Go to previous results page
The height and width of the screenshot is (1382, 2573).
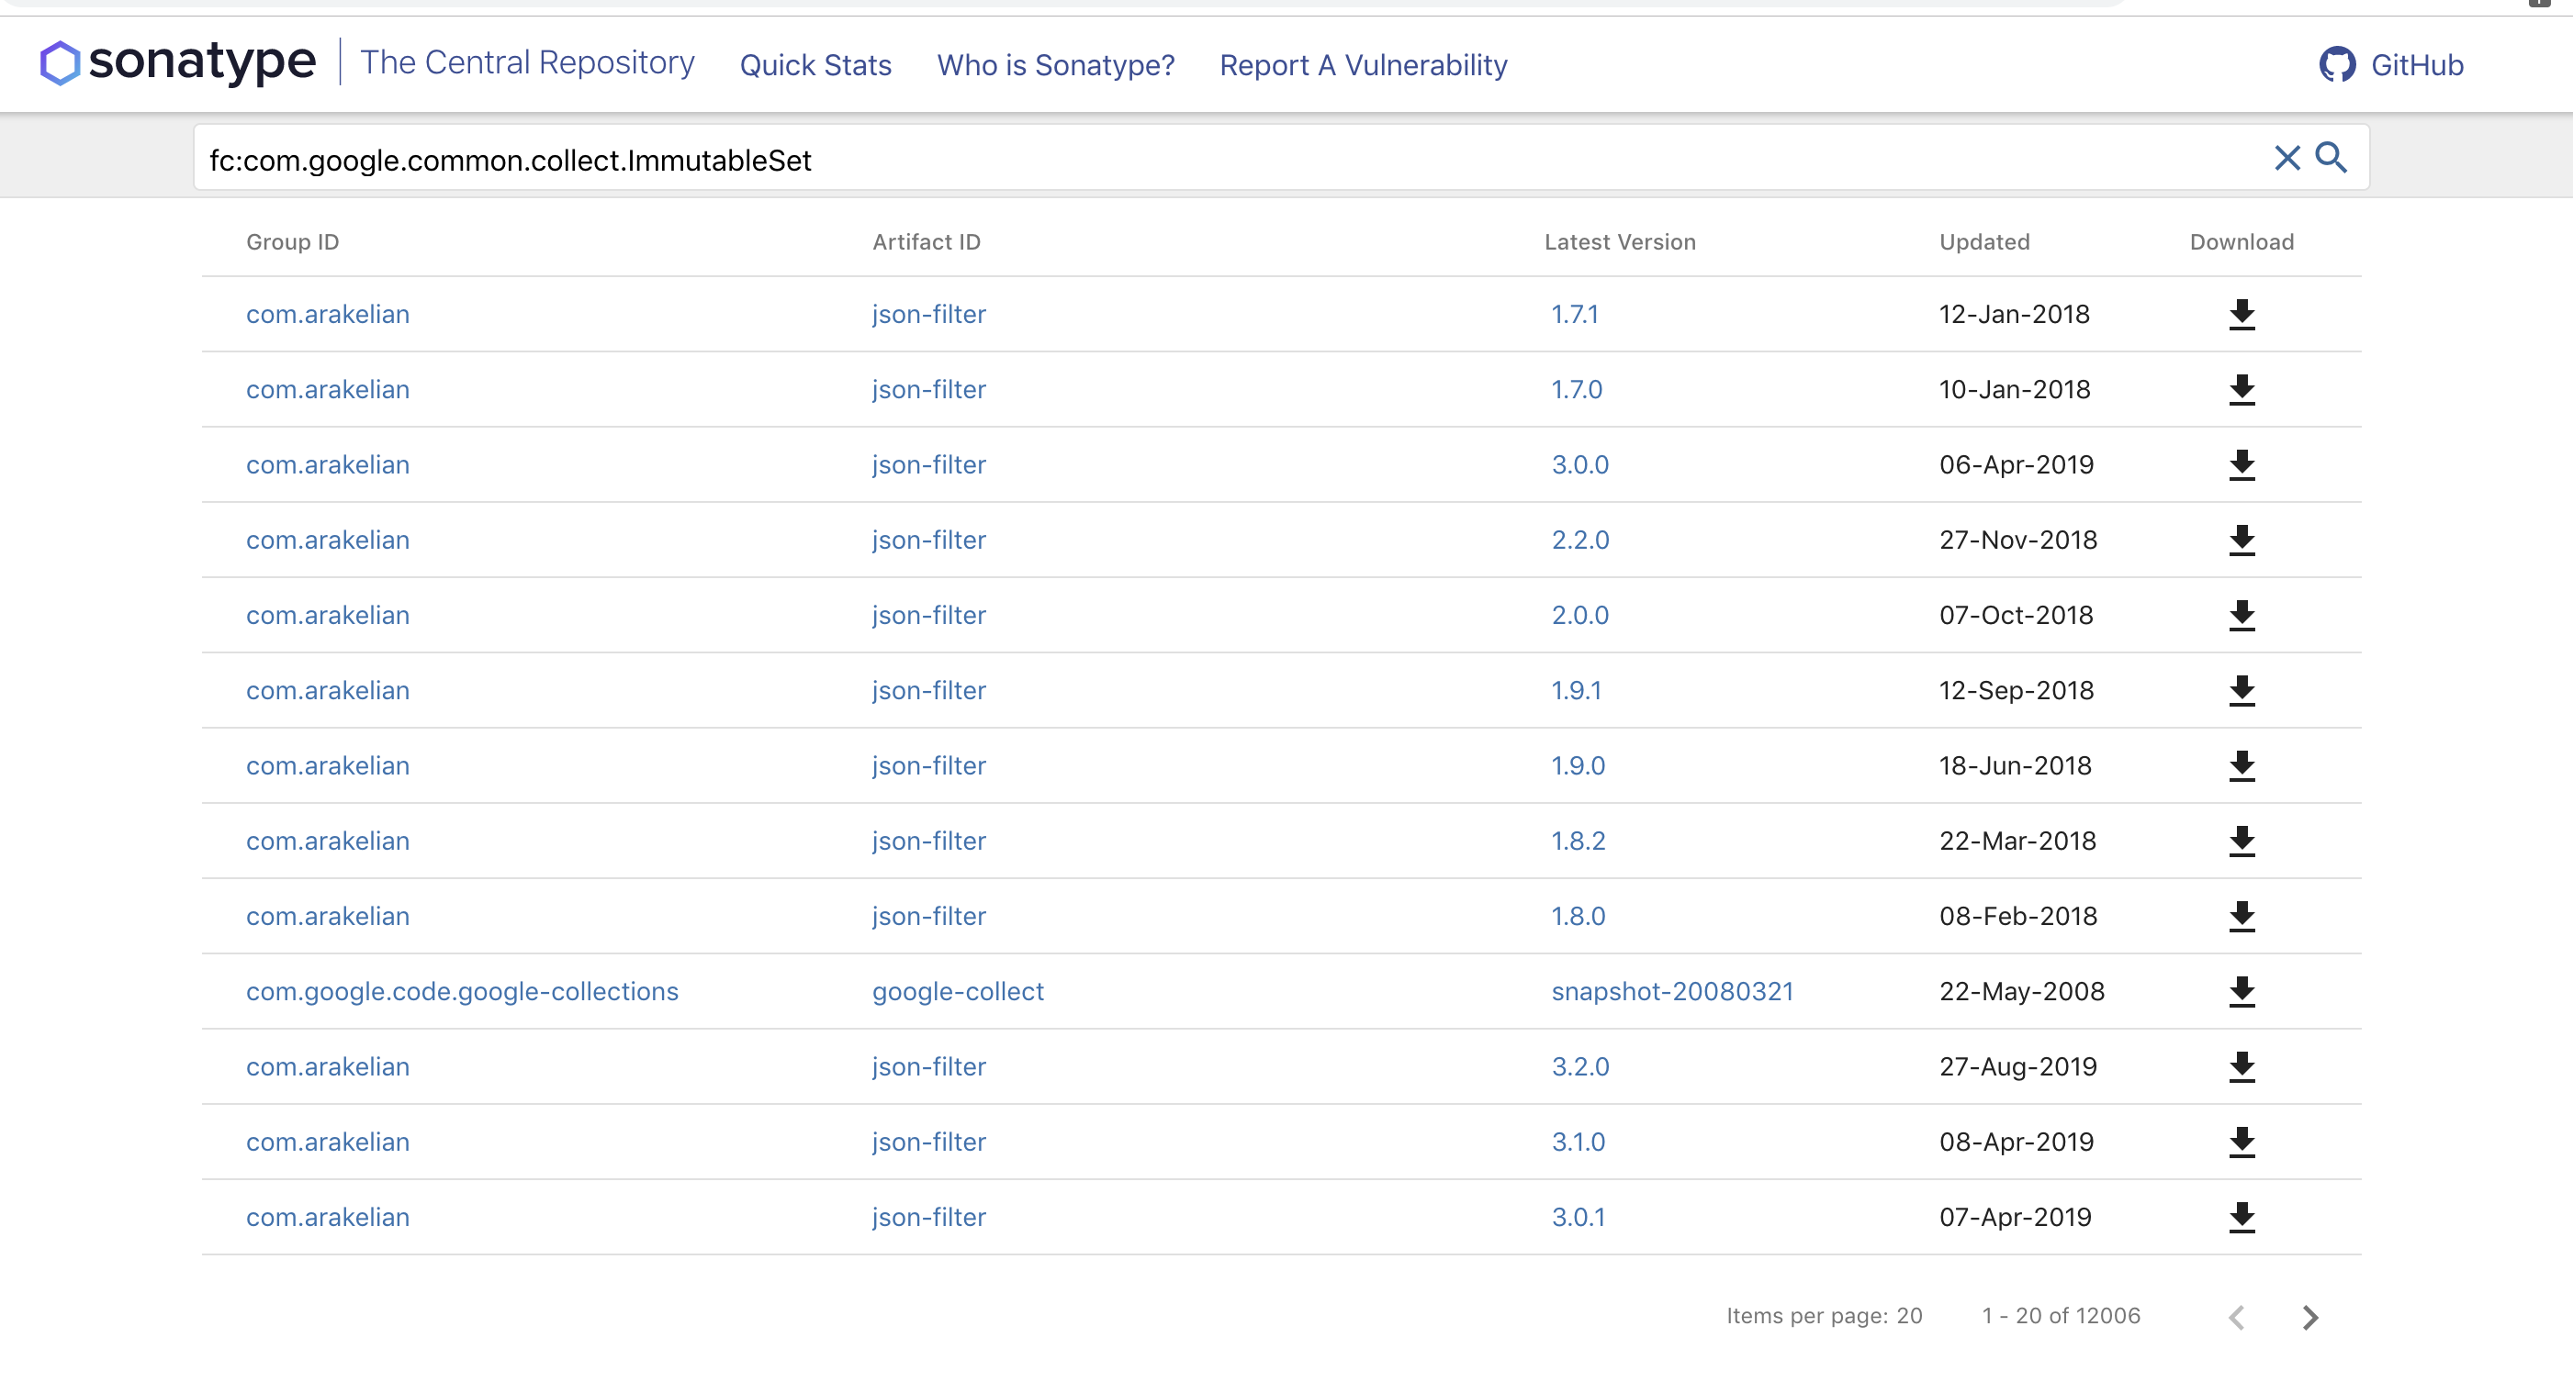coord(2236,1317)
